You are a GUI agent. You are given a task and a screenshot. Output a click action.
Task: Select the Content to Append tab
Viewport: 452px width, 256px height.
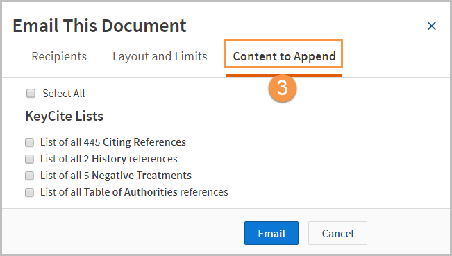284,56
